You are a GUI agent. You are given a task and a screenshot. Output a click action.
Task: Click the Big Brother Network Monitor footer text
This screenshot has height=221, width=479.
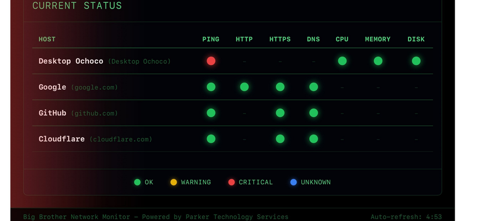click(156, 217)
